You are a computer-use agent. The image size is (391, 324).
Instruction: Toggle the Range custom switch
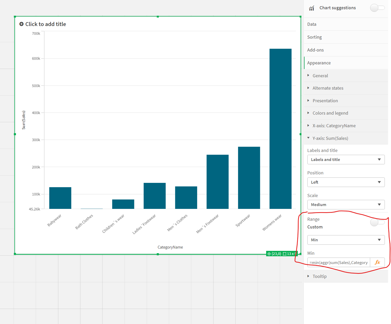point(377,222)
